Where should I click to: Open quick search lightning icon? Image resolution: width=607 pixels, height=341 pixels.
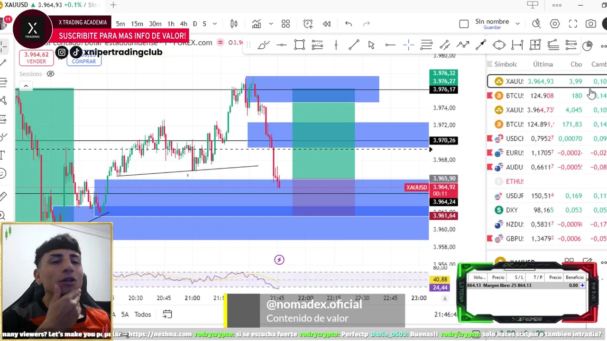tap(536, 23)
